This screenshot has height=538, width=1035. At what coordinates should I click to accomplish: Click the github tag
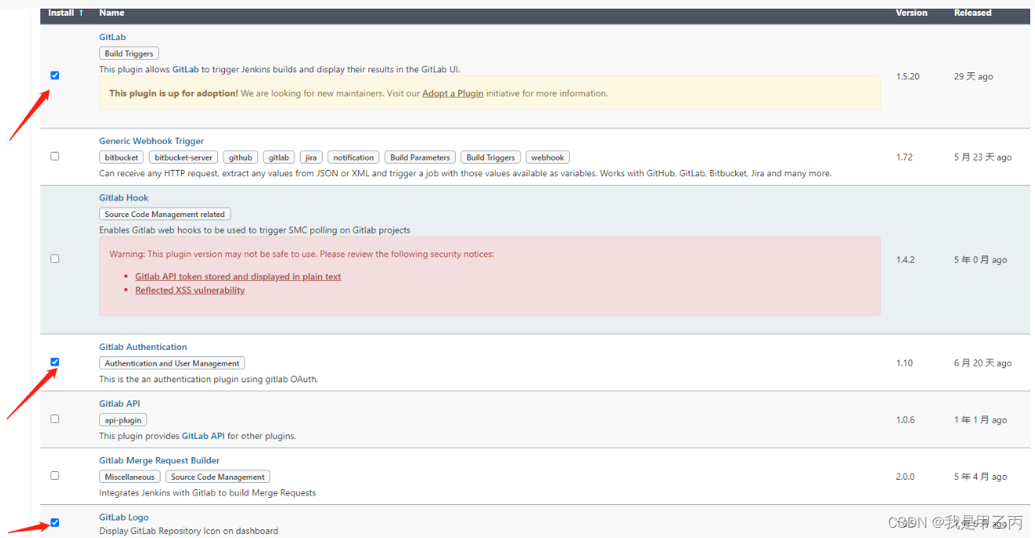[x=241, y=157]
